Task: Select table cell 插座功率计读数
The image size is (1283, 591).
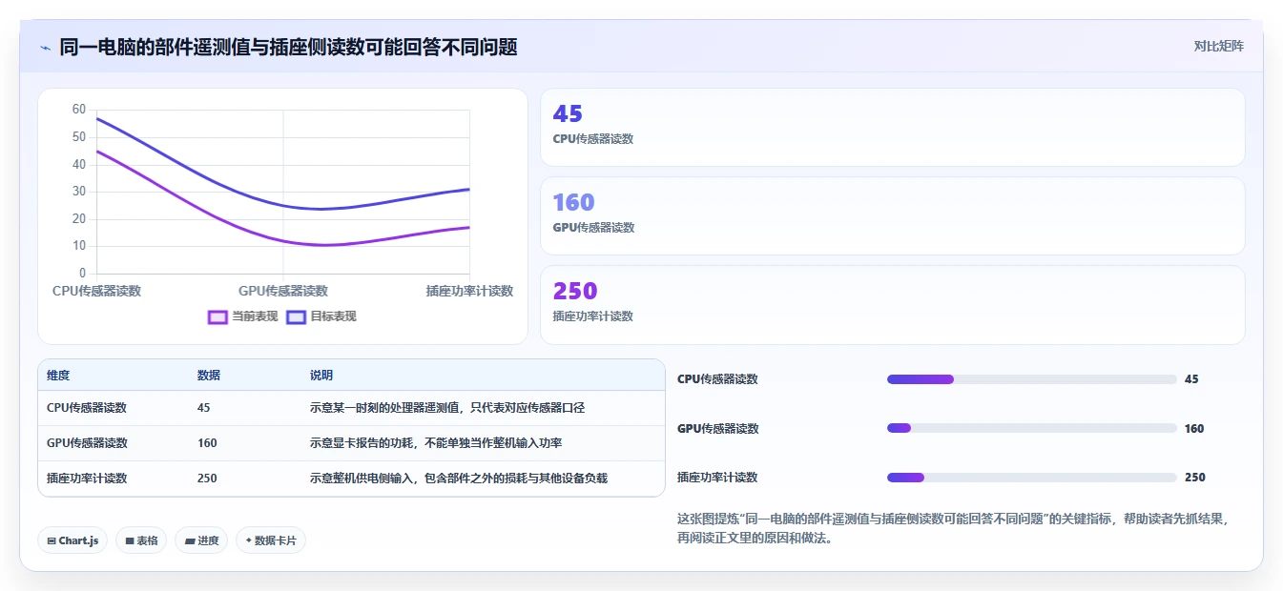Action: tap(87, 479)
